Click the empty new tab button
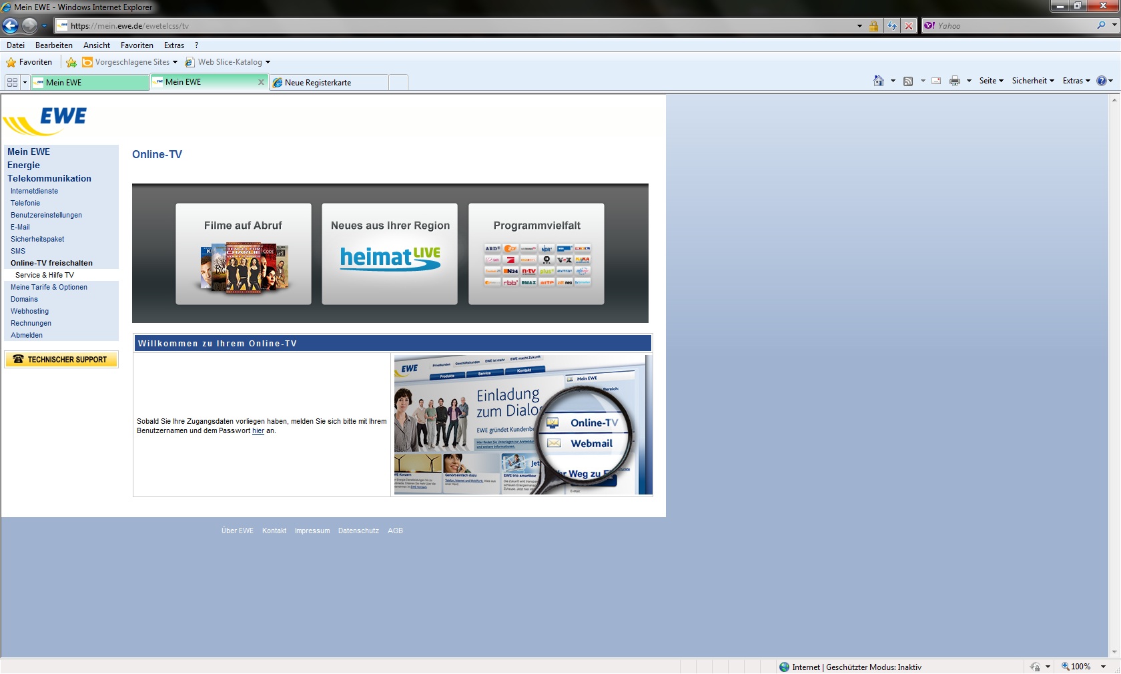This screenshot has width=1121, height=674. (x=398, y=82)
